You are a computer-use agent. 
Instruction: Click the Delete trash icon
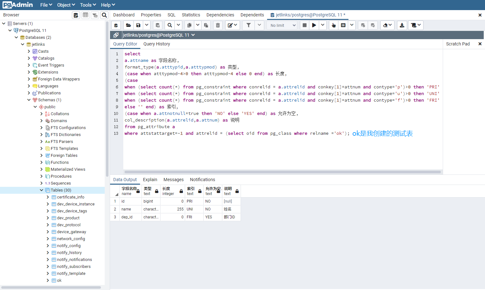(218, 25)
